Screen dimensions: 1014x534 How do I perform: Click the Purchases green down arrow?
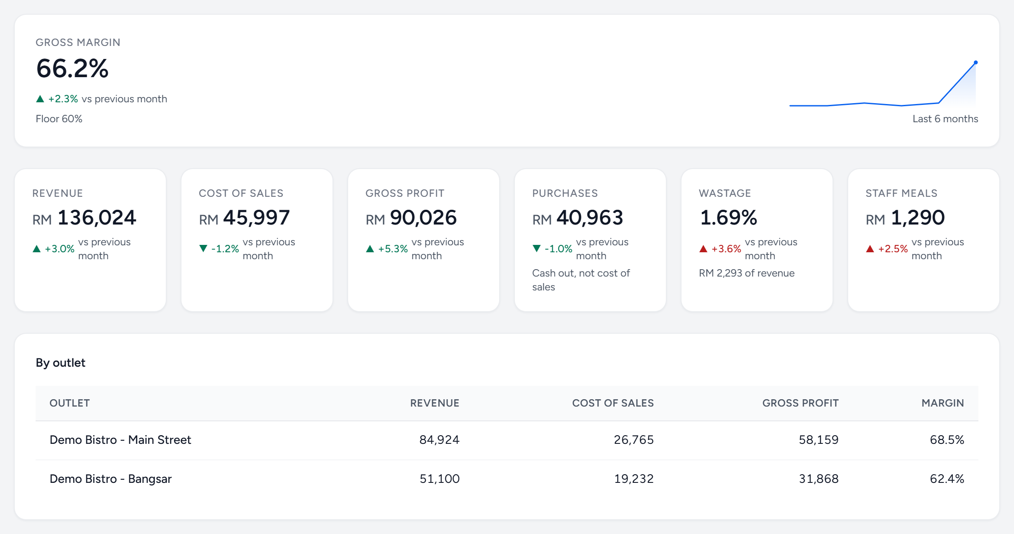[x=537, y=248]
